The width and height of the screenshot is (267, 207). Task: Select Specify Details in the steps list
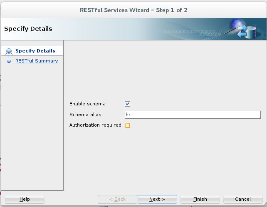coord(35,51)
